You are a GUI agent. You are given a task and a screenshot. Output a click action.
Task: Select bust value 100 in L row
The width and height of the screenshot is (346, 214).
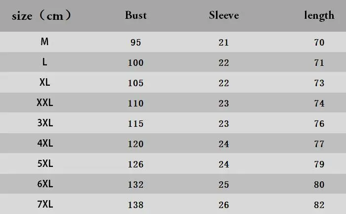(x=136, y=63)
